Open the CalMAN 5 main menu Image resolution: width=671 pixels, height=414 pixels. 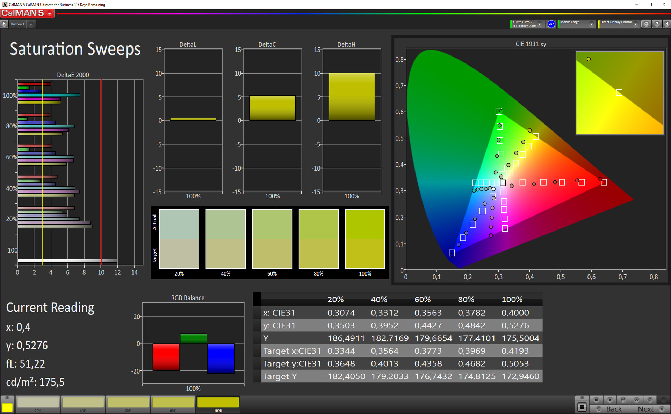pyautogui.click(x=50, y=14)
